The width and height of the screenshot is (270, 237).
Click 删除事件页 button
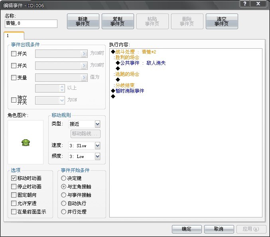187,22
